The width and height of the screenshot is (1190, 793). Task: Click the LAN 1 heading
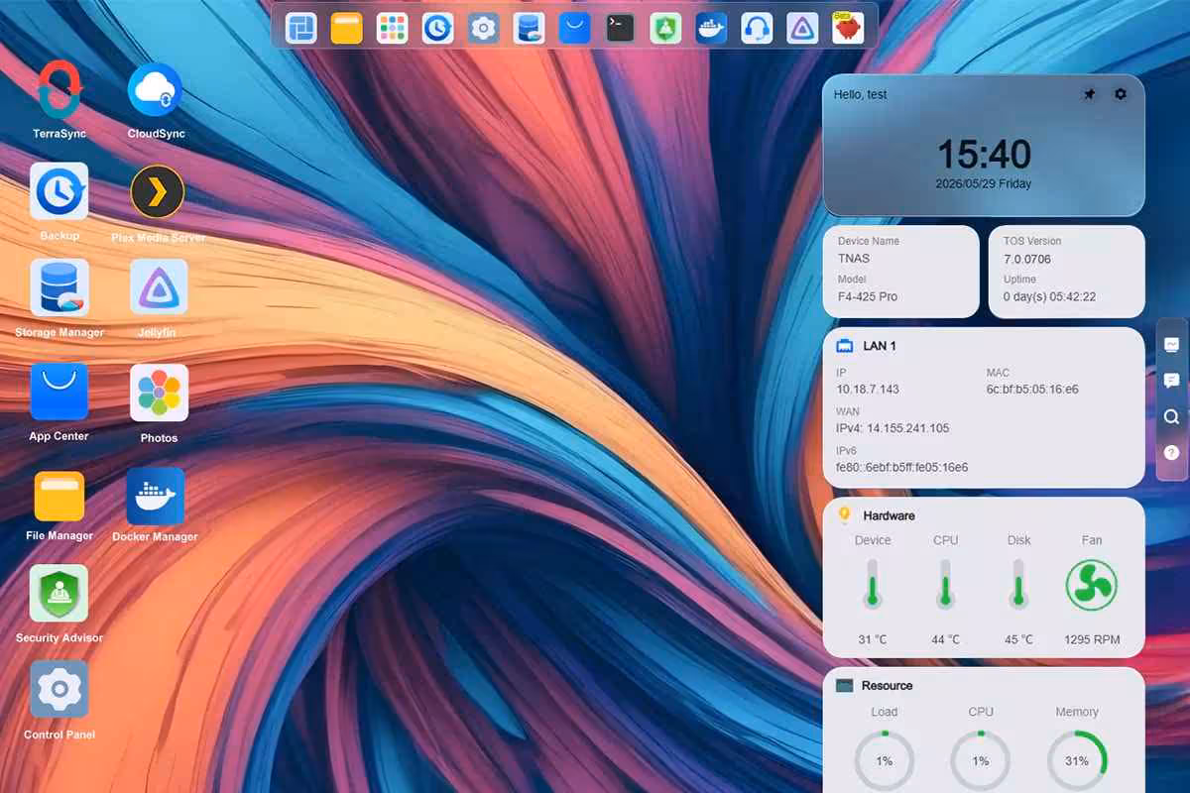[880, 346]
